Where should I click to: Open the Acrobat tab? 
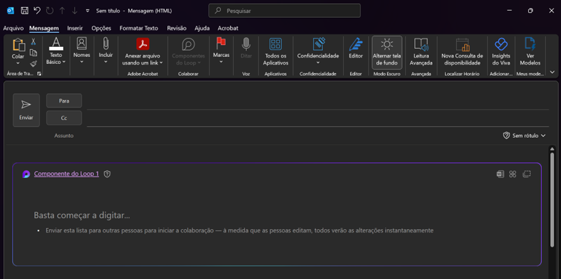[228, 28]
